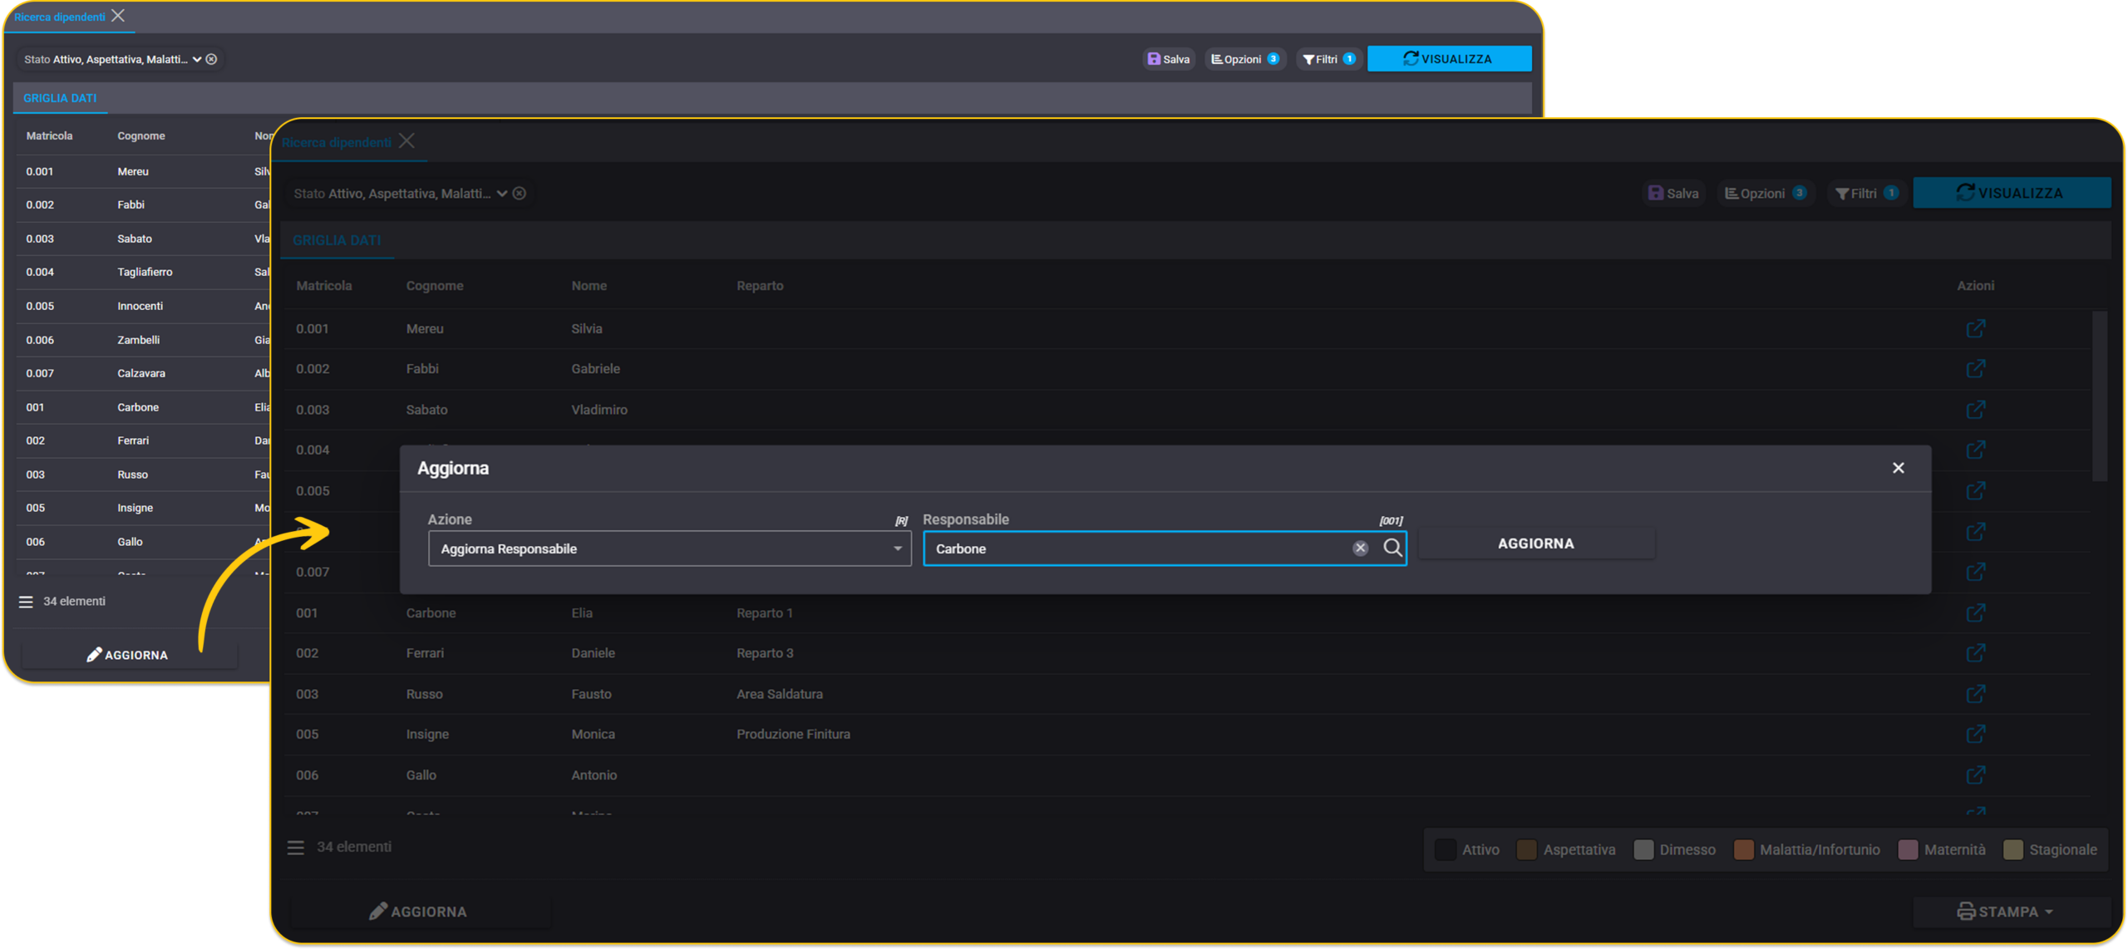This screenshot has width=2128, height=949.
Task: Open the action link icon for Sabato Vladimiro
Action: coord(1976,410)
